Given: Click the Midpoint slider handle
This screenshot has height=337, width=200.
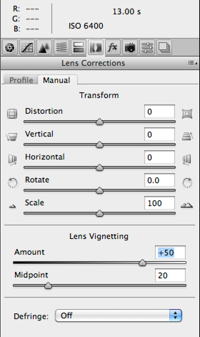Looking at the screenshot, I should pyautogui.click(x=48, y=285).
